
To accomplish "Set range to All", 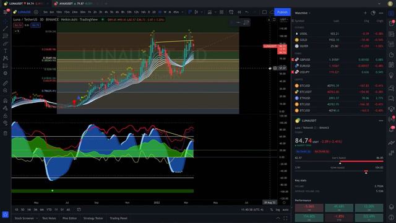I will point(68,209).
